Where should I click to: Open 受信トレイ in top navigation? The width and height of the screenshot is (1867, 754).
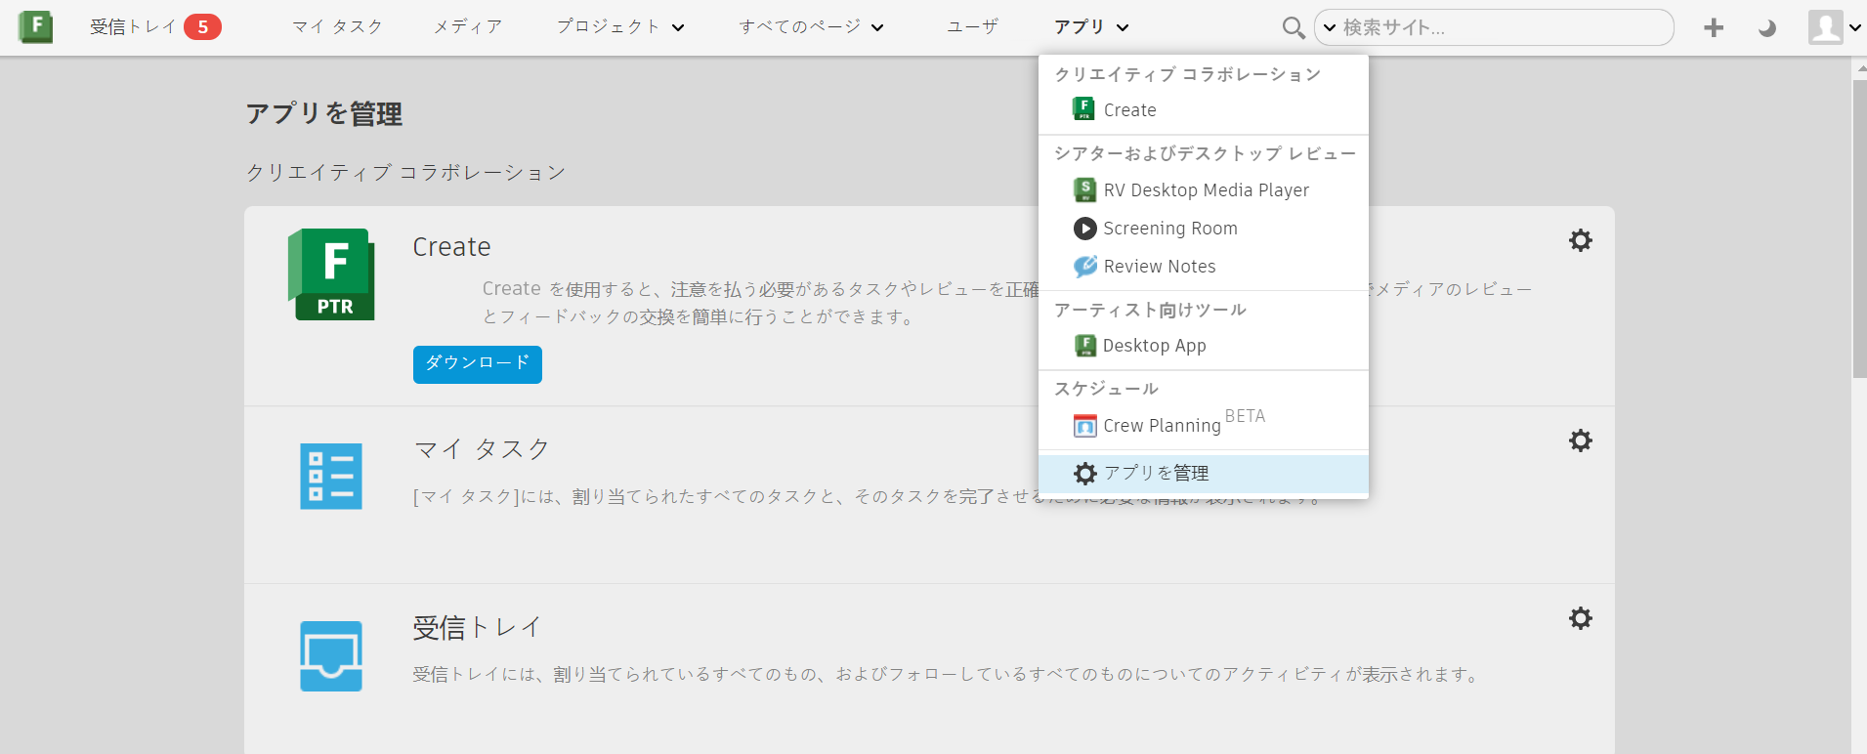[133, 27]
